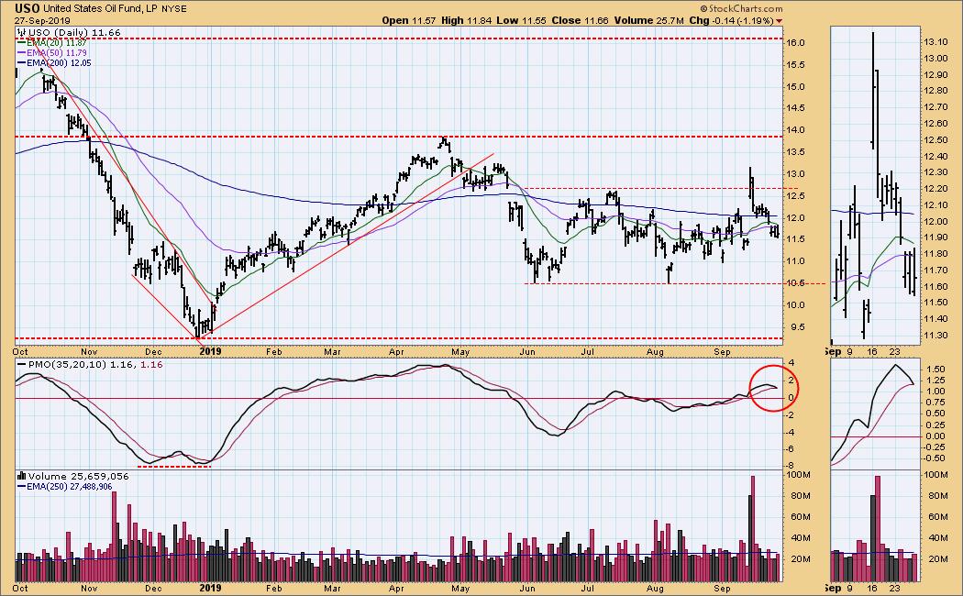Click the USO (Daily) 11.66 legend entry

pyautogui.click(x=74, y=32)
